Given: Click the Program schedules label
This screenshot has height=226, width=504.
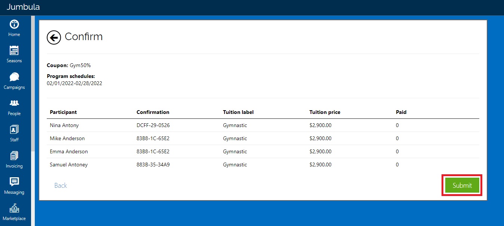Looking at the screenshot, I should (71, 76).
